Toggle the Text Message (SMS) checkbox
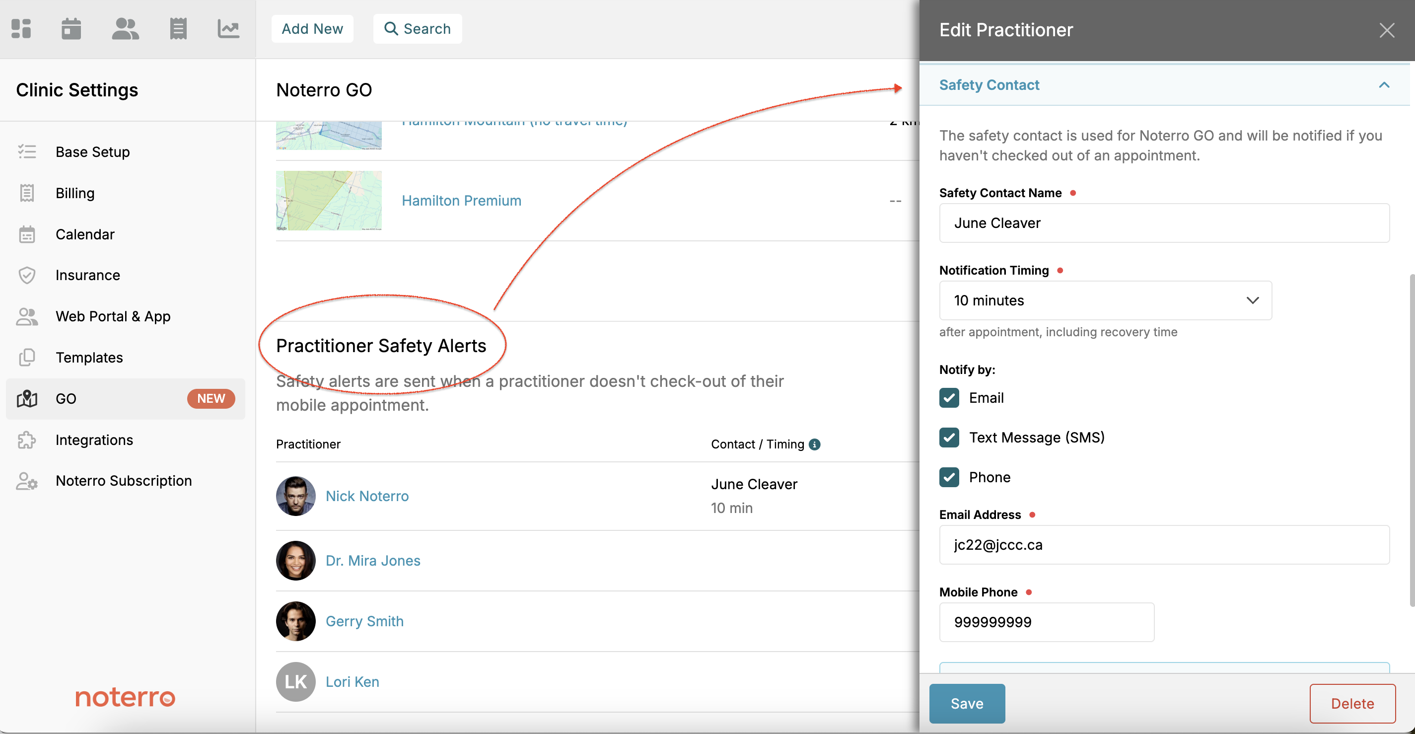The image size is (1415, 734). click(x=949, y=438)
